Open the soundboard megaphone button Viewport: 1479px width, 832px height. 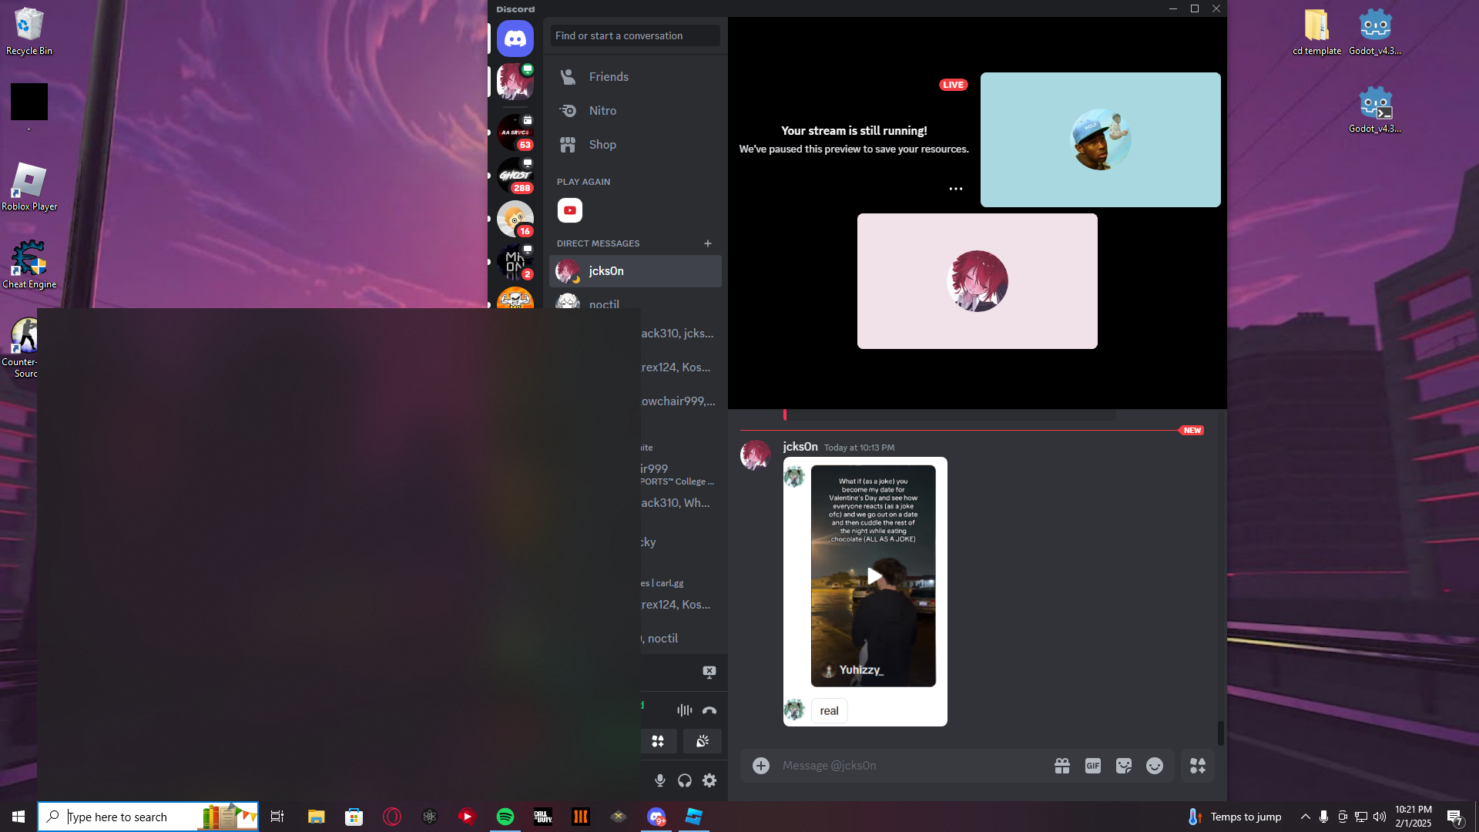[x=702, y=741]
